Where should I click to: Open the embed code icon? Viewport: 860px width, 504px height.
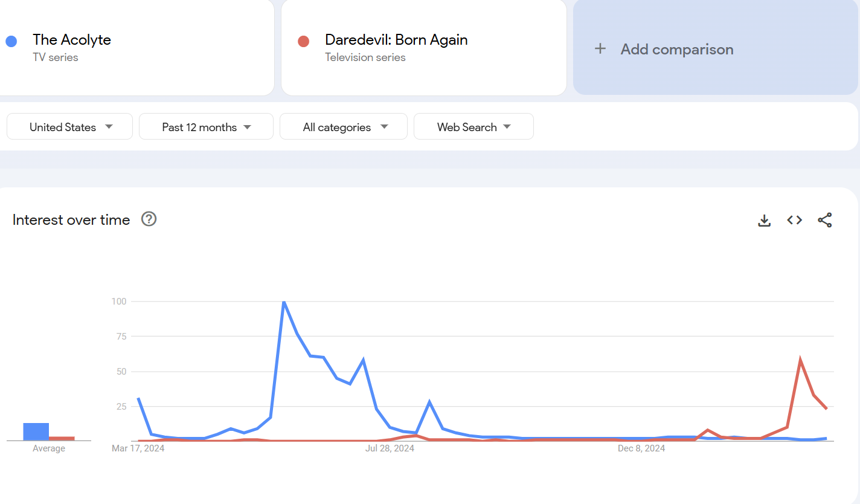coord(795,221)
